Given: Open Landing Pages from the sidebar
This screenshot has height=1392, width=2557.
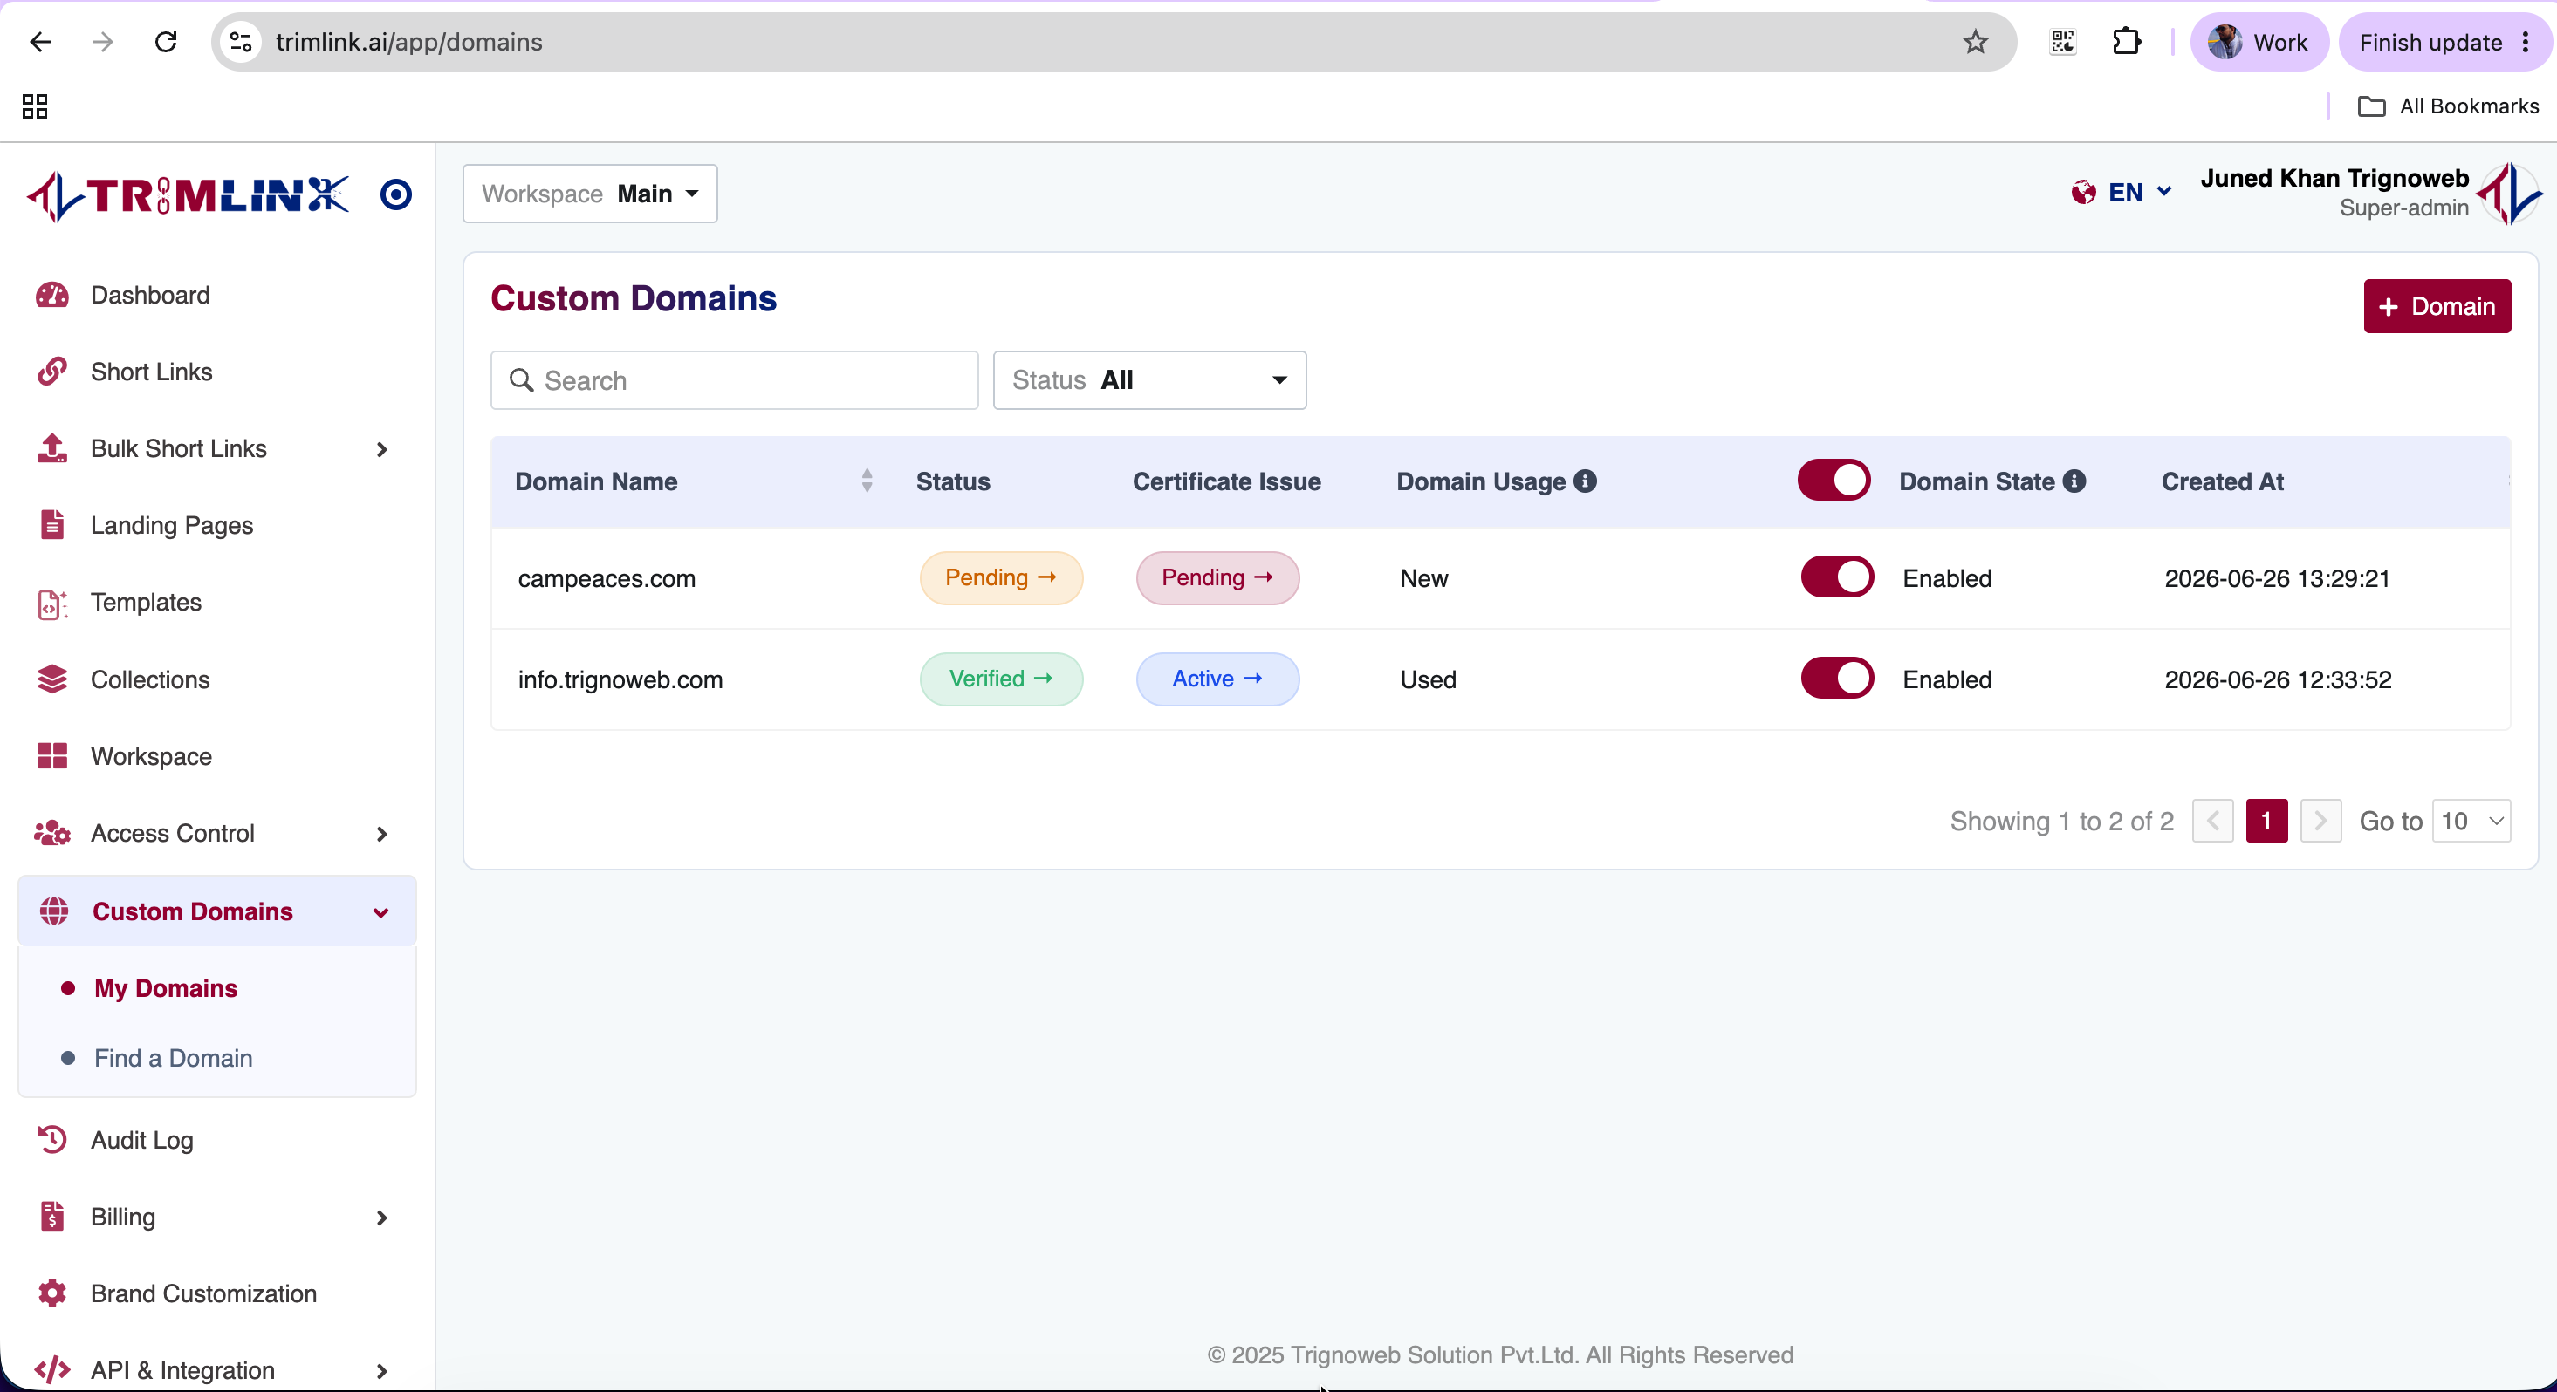Looking at the screenshot, I should click(172, 525).
